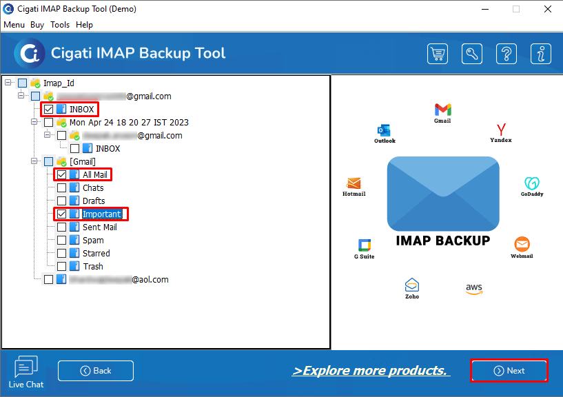This screenshot has height=397, width=563.
Task: Open the Menu menu
Action: coord(14,25)
